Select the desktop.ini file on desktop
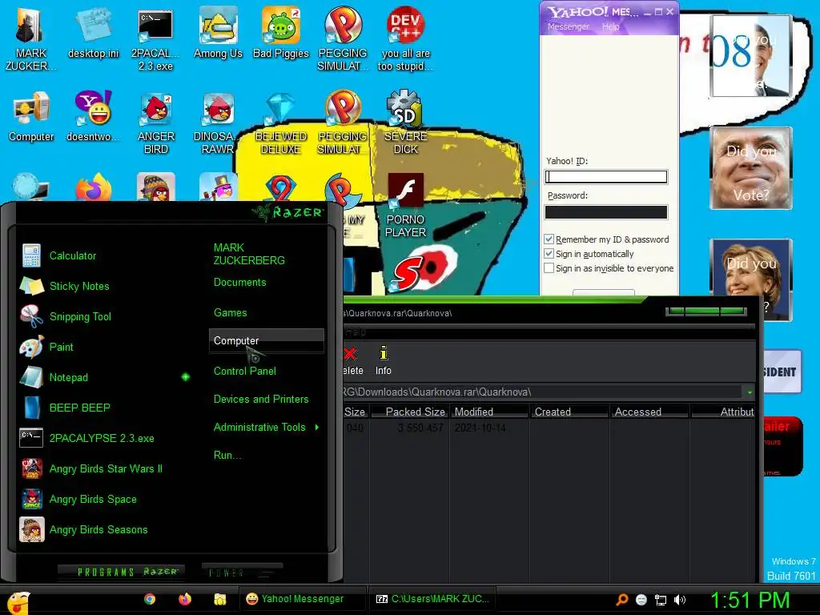The height and width of the screenshot is (615, 820). coord(94,32)
